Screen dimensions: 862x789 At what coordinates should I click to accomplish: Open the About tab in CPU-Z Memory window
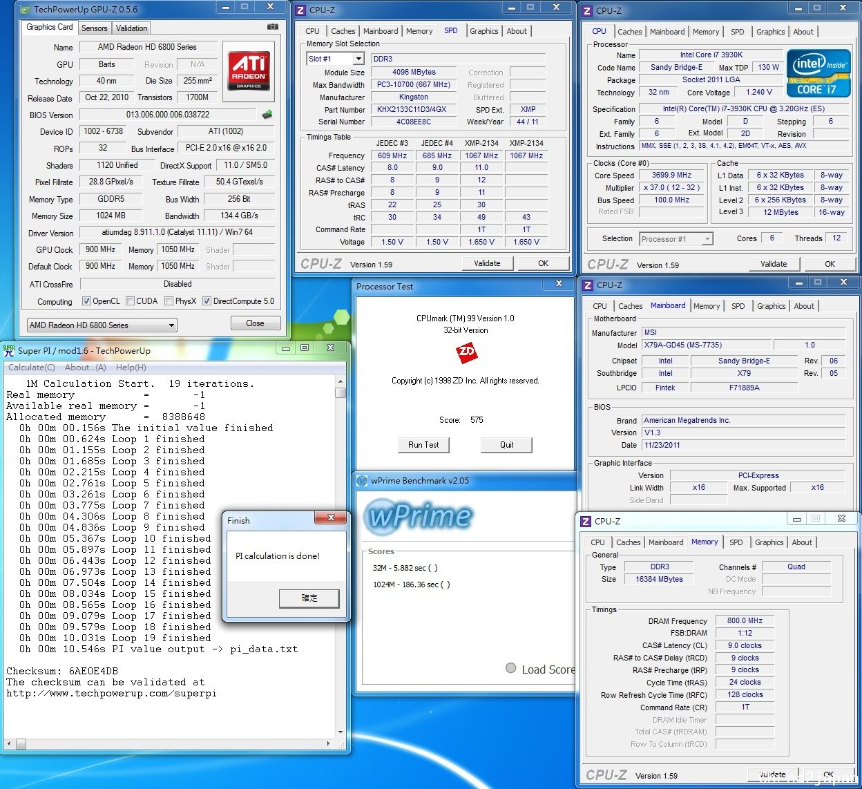[802, 542]
